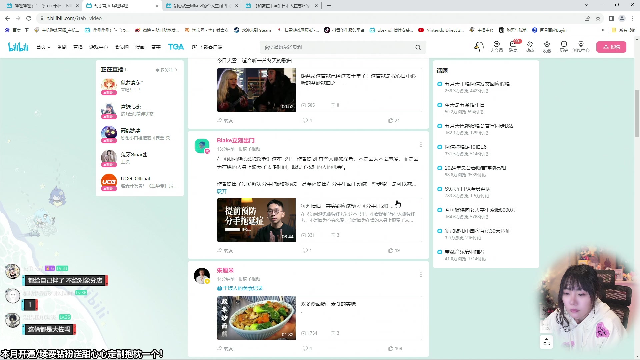The image size is (640, 360).
Task: Open the 首页 dropdown menu
Action: pyautogui.click(x=43, y=47)
